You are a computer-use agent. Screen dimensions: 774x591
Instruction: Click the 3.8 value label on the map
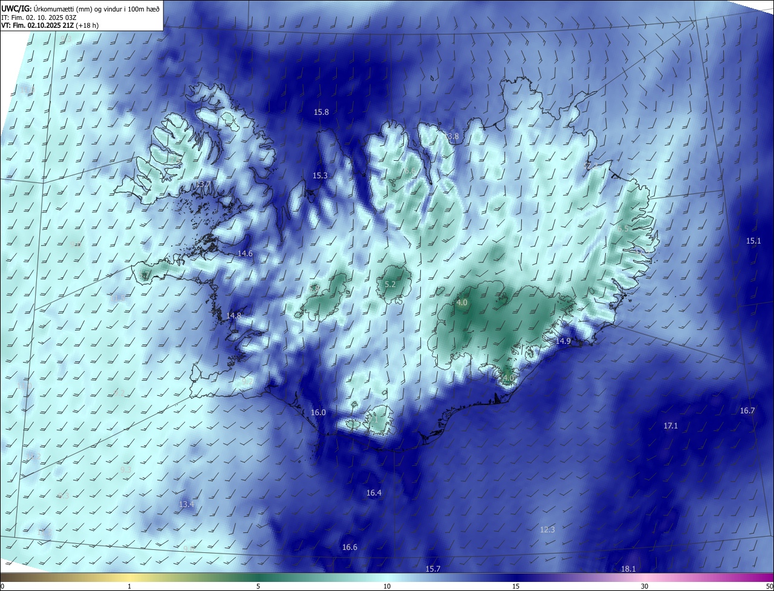[453, 137]
